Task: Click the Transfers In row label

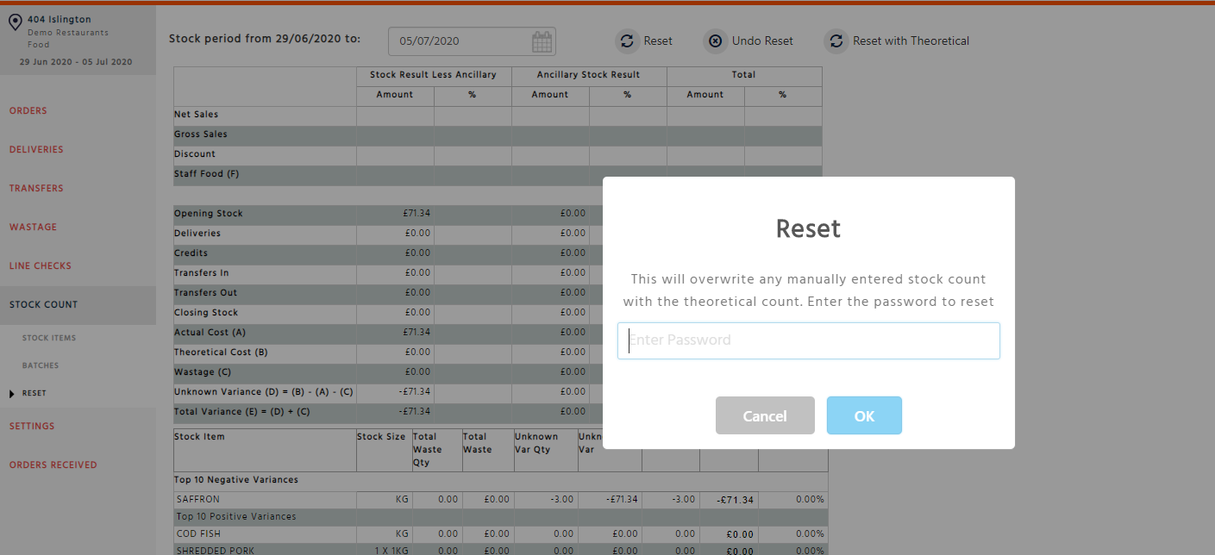Action: pos(203,273)
